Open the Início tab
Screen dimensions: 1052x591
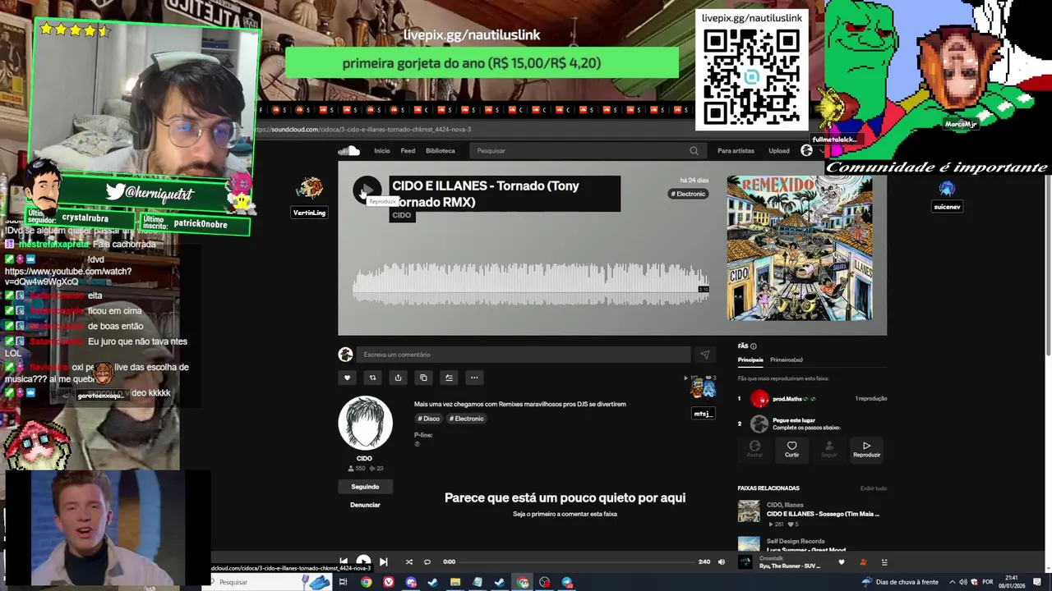click(382, 151)
